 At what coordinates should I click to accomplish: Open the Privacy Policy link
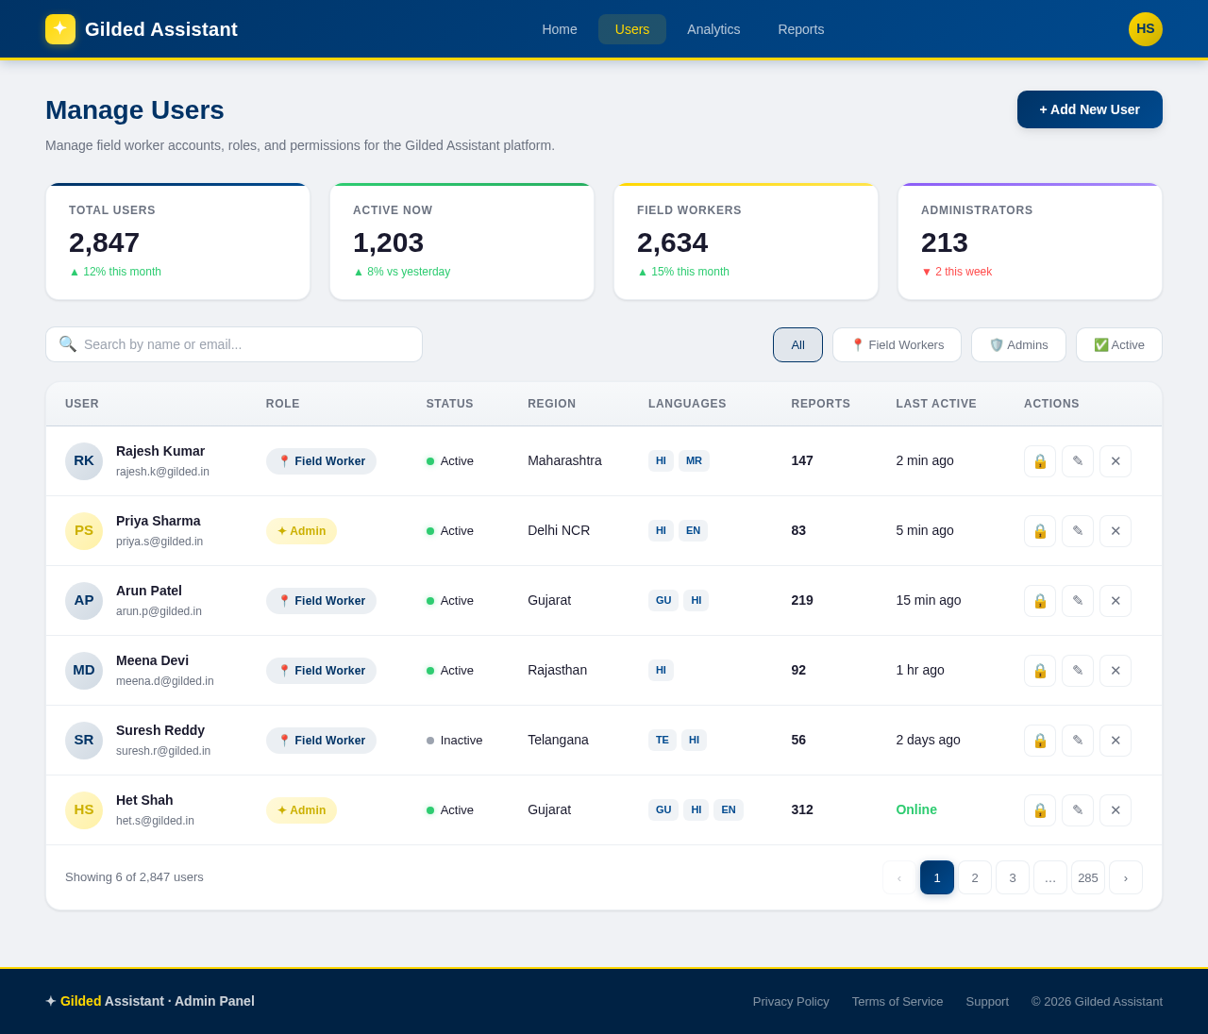(791, 1001)
